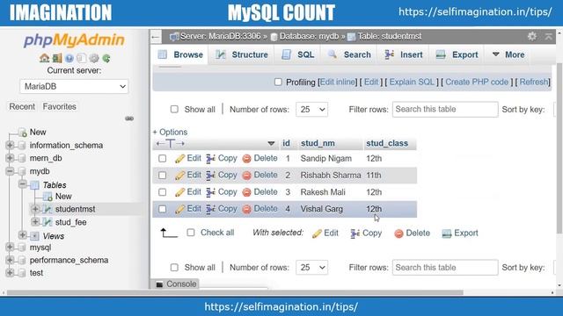The width and height of the screenshot is (563, 316).
Task: Click the studentmst table icon in tree
Action: [48, 209]
